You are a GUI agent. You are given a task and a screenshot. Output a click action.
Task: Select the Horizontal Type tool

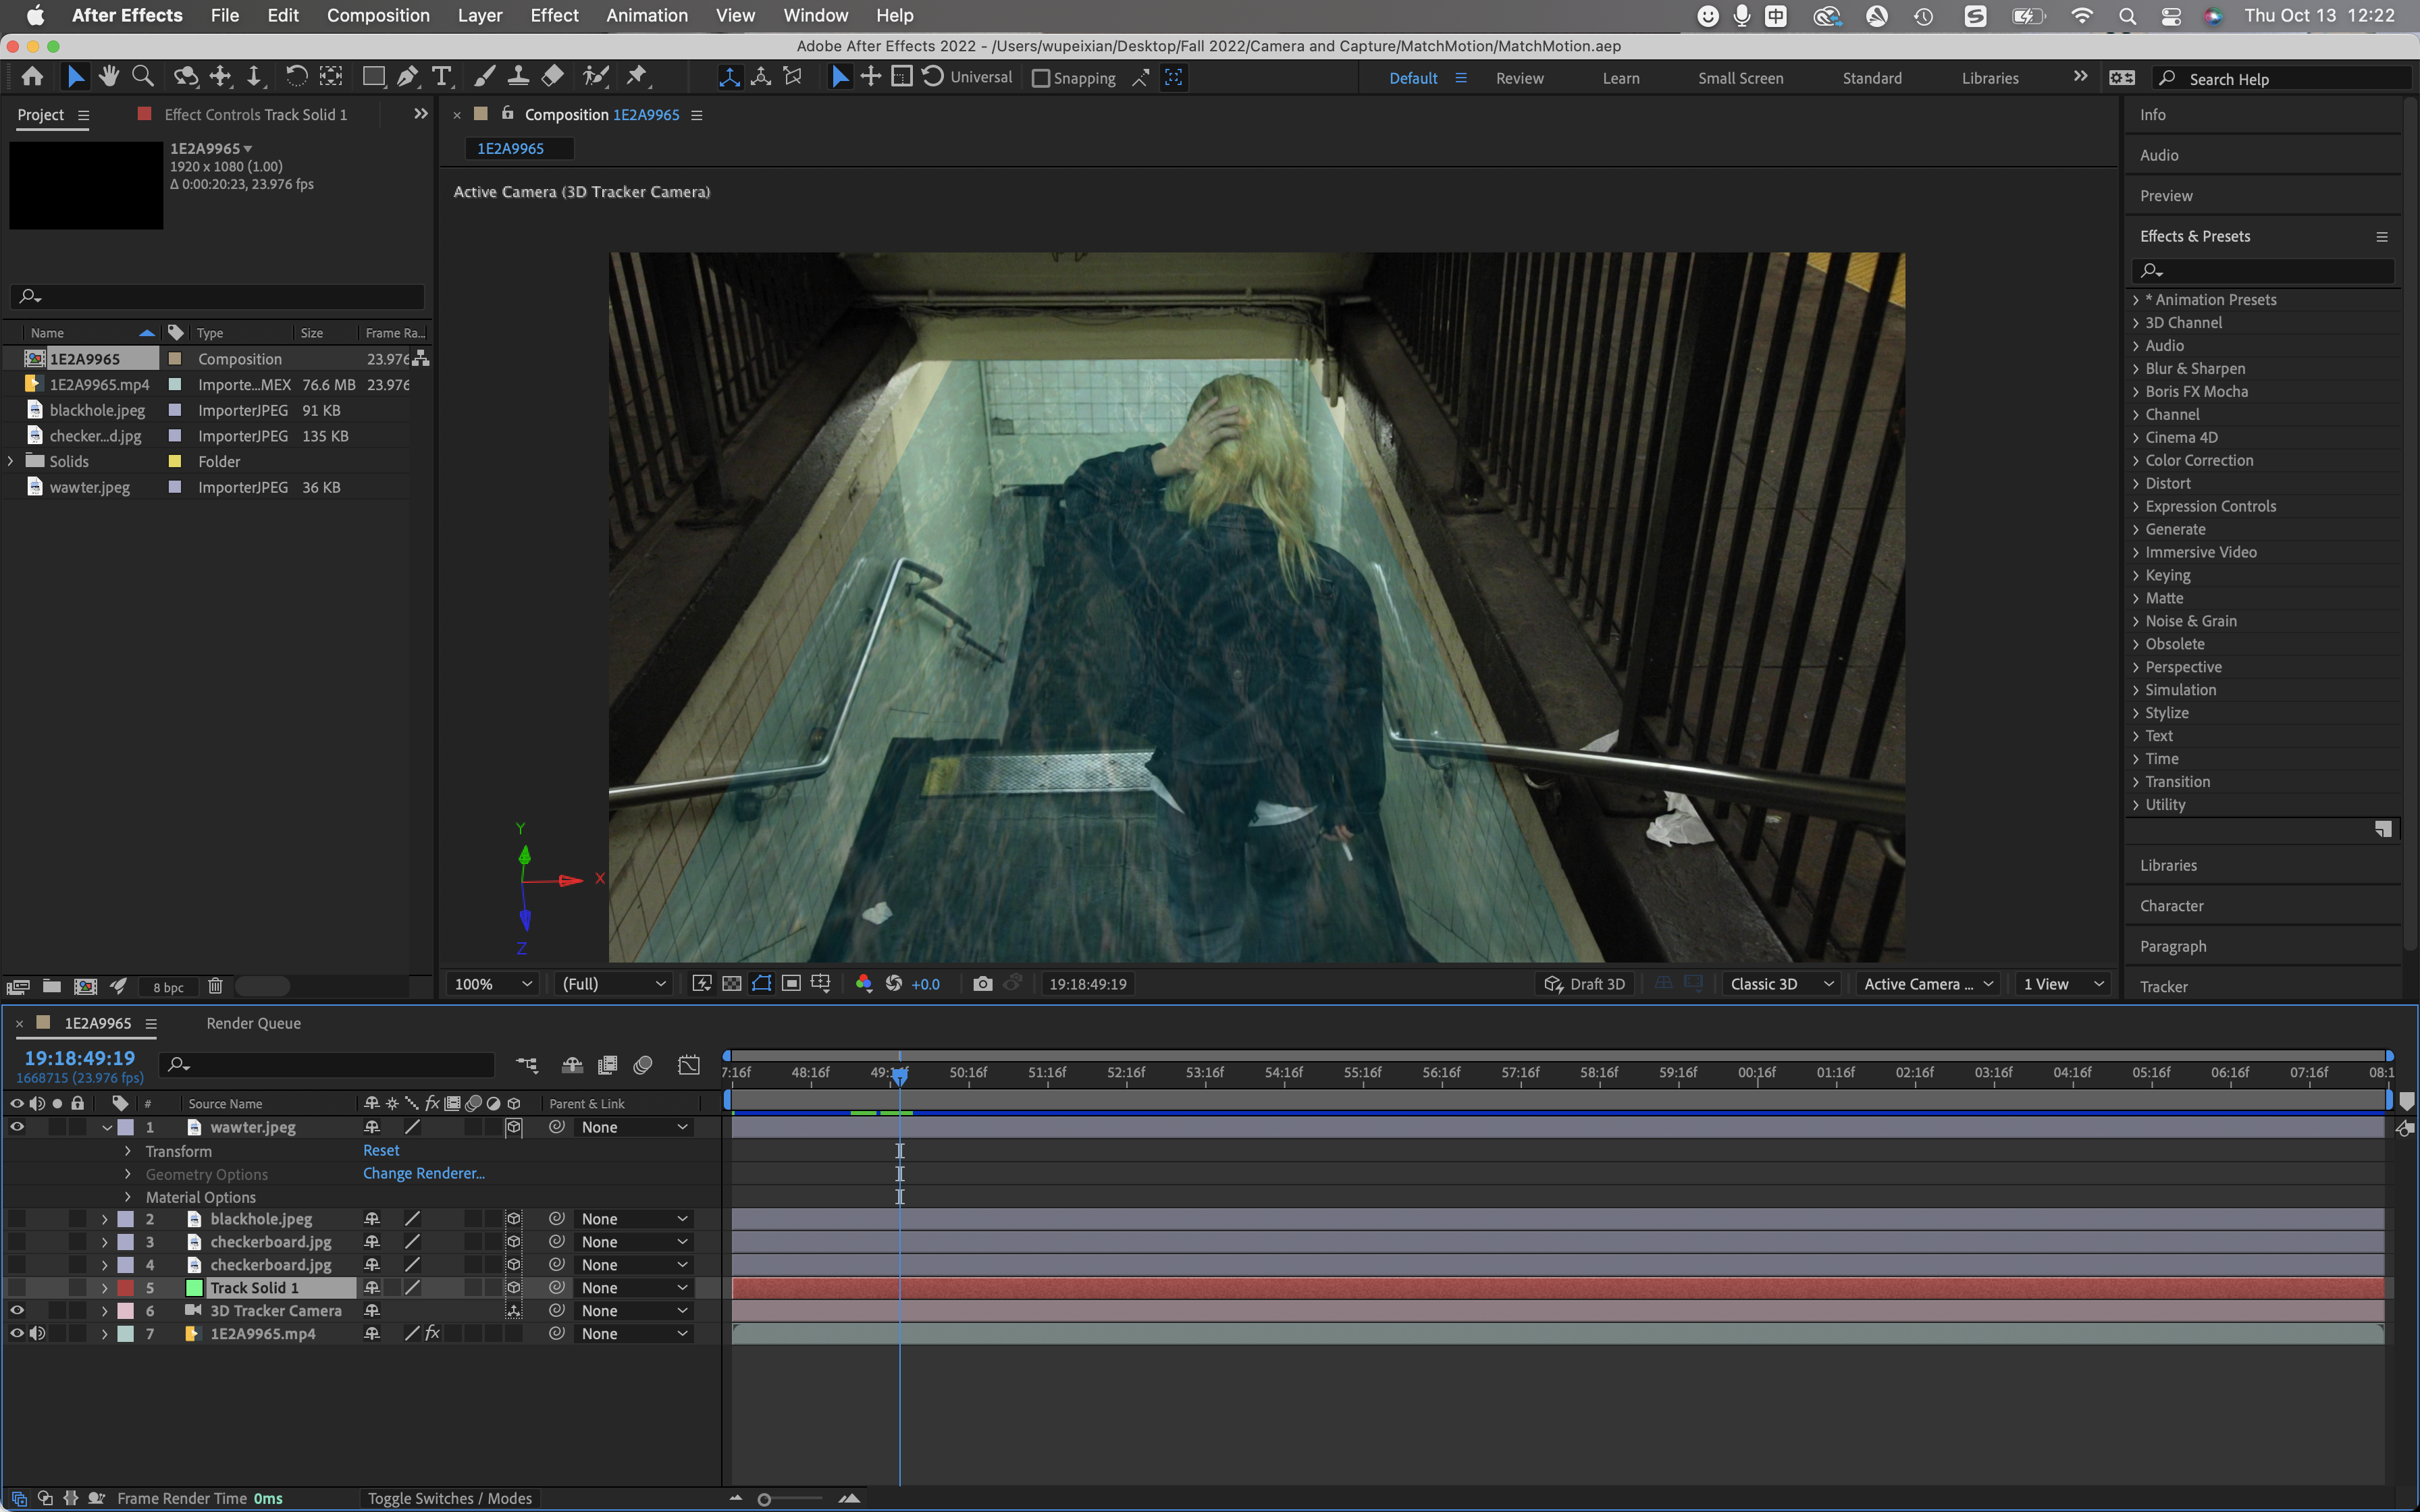(x=441, y=76)
